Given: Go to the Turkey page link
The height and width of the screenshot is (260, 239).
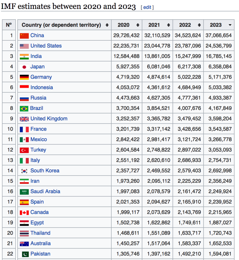Looking at the screenshot, I should click(38, 150).
